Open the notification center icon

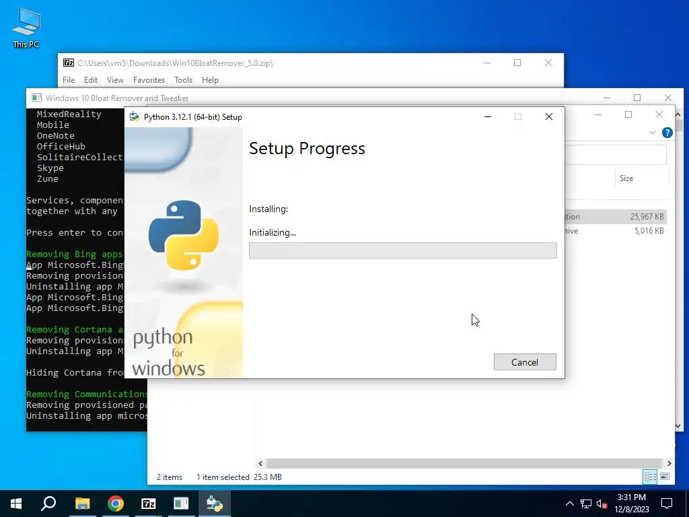[667, 504]
